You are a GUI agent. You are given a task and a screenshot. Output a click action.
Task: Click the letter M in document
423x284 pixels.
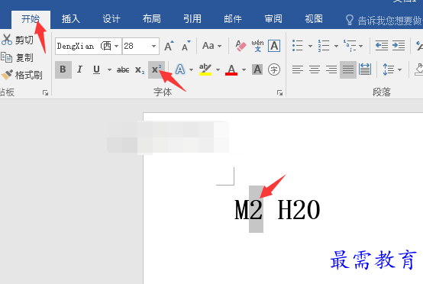pos(242,210)
